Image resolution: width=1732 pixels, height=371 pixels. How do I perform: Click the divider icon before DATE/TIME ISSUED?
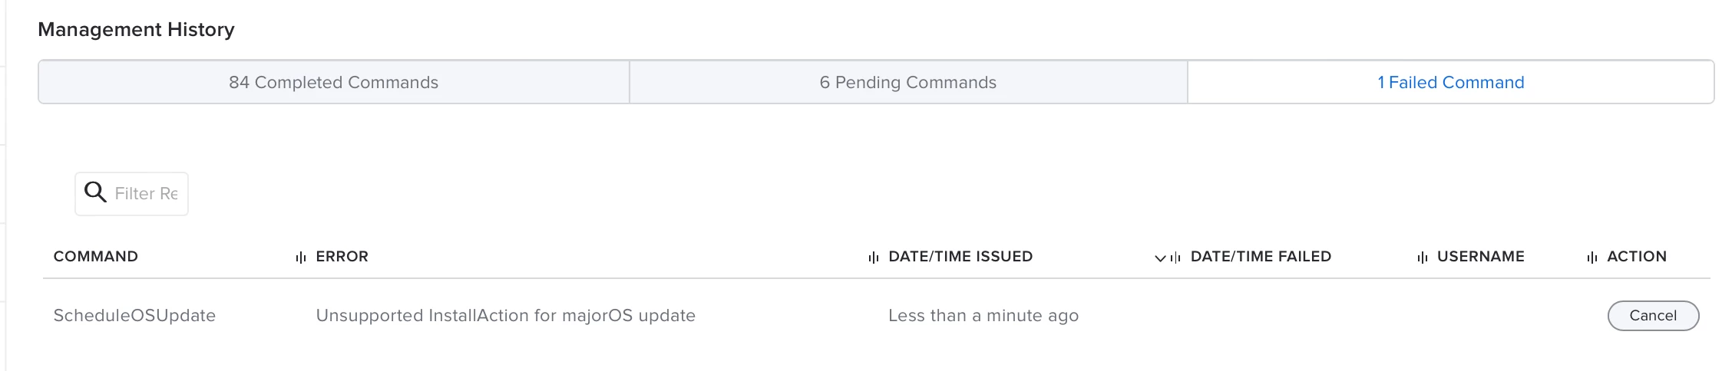click(874, 258)
